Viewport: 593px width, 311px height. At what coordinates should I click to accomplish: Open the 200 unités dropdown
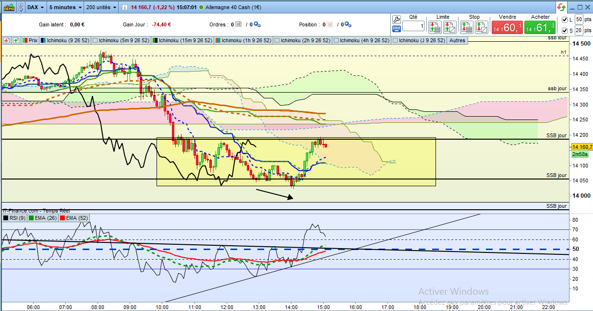(x=101, y=7)
